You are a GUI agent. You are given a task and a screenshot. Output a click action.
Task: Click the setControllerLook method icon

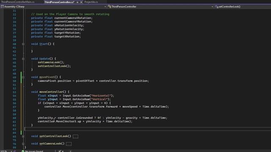(217, 7)
